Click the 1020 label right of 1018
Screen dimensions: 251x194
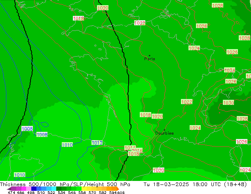point(157,116)
